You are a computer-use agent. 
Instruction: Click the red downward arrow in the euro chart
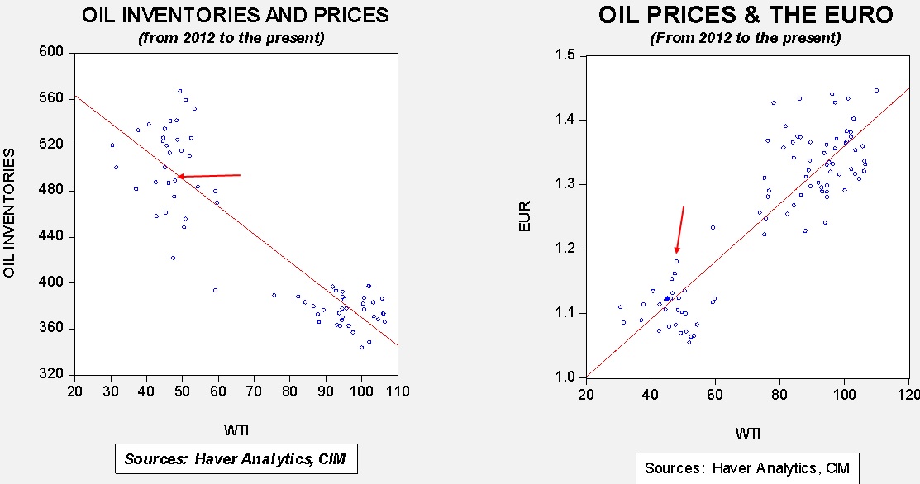point(680,230)
